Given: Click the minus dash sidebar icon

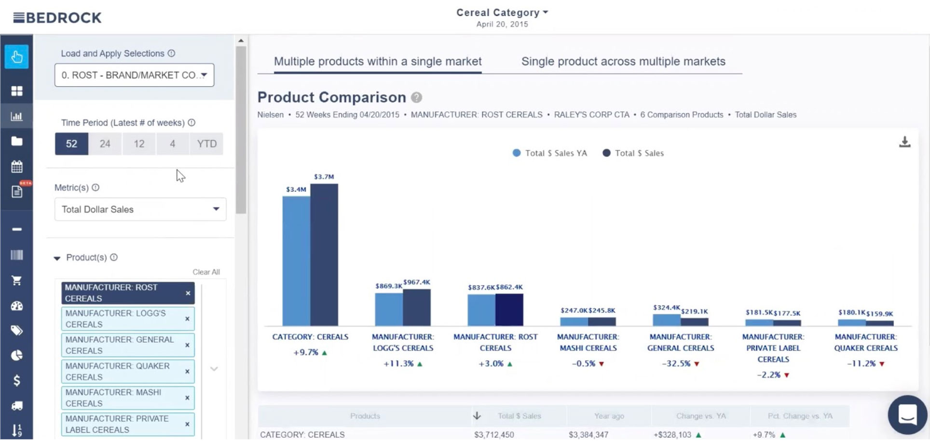Looking at the screenshot, I should pos(17,229).
